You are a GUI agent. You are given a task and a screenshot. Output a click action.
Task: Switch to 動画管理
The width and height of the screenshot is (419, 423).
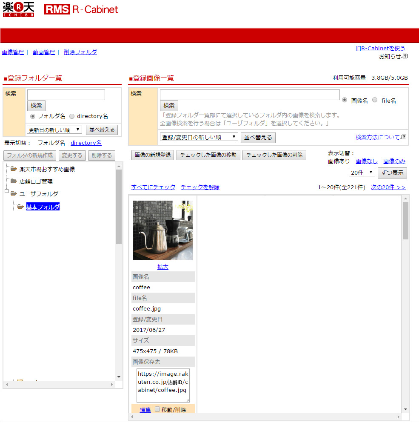coord(44,52)
